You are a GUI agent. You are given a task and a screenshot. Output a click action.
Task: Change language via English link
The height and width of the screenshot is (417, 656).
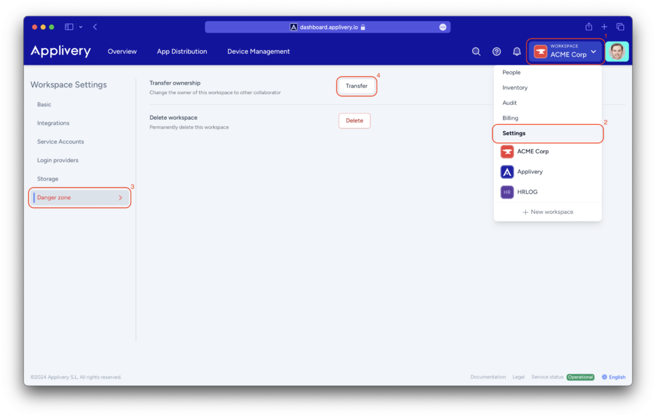617,377
